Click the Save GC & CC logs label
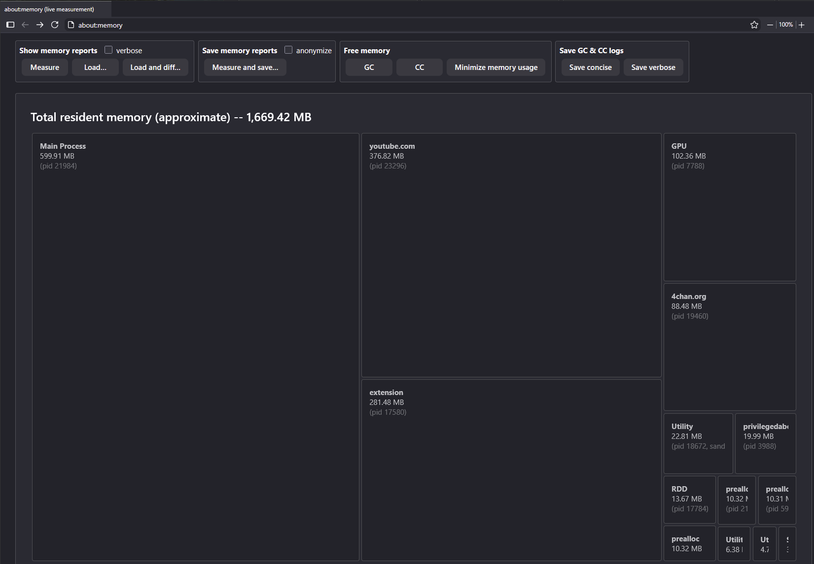This screenshot has width=814, height=564. 591,51
